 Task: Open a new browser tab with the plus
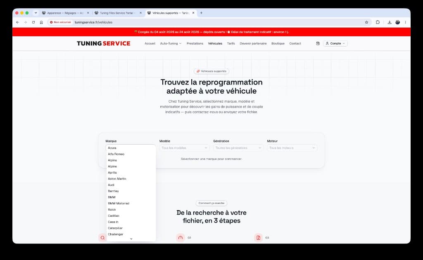pos(201,13)
